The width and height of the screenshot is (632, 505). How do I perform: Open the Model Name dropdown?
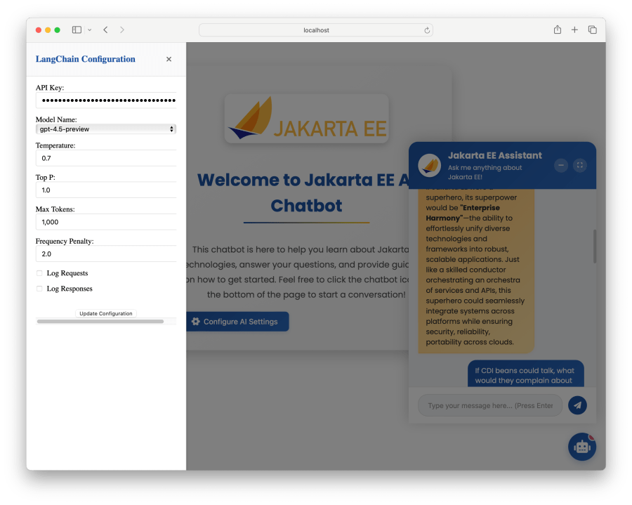click(106, 129)
